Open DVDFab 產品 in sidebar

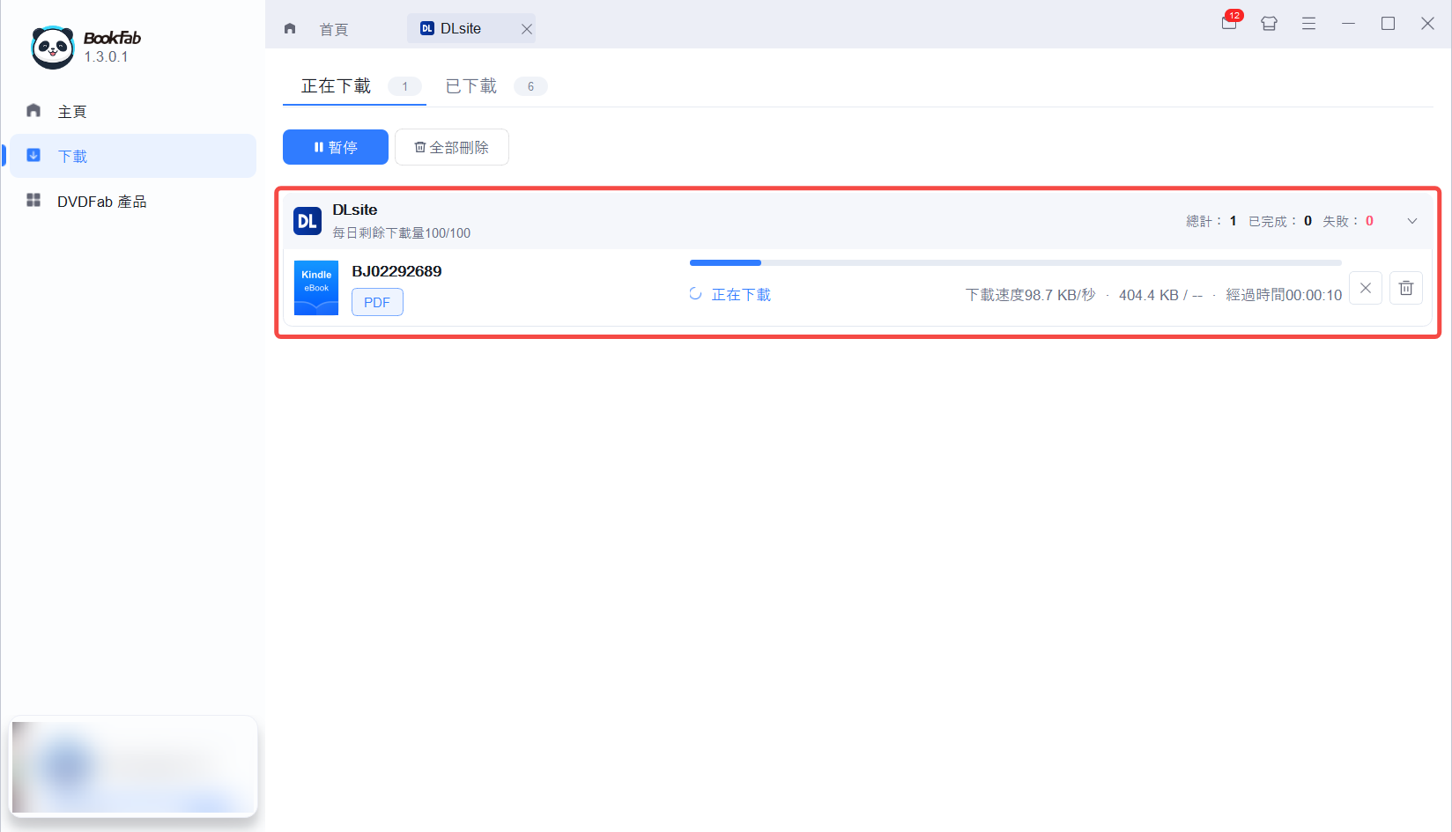(x=132, y=201)
